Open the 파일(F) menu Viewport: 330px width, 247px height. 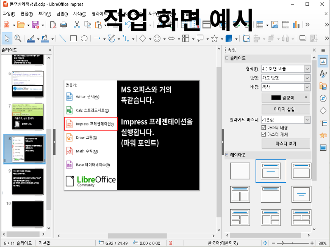click(x=9, y=14)
